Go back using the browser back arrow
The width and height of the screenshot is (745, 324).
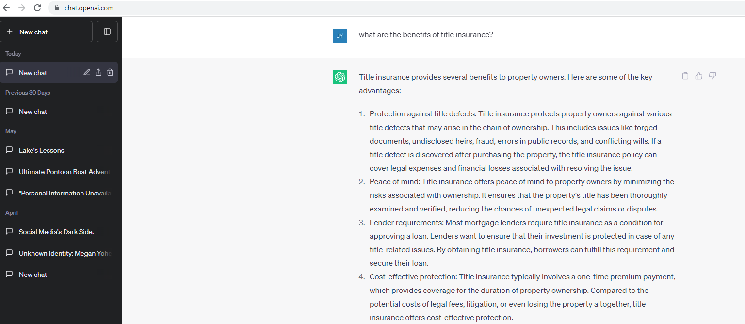(x=6, y=8)
